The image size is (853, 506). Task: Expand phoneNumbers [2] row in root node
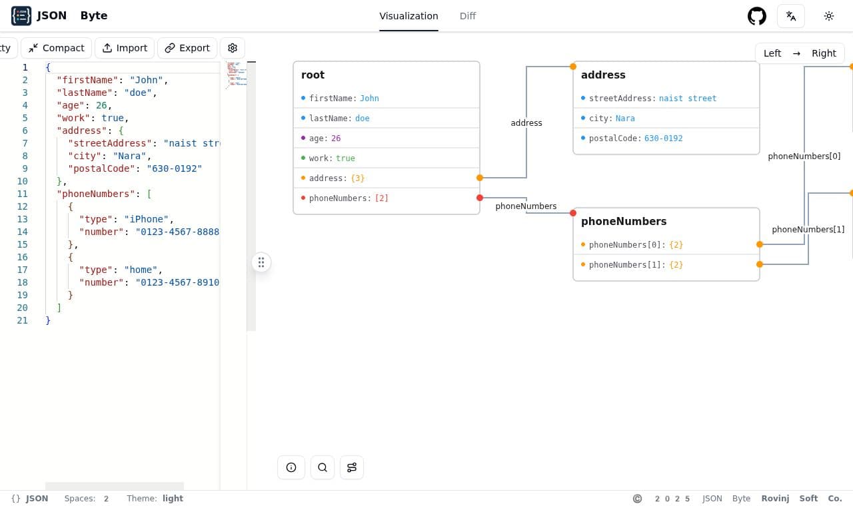coord(387,198)
